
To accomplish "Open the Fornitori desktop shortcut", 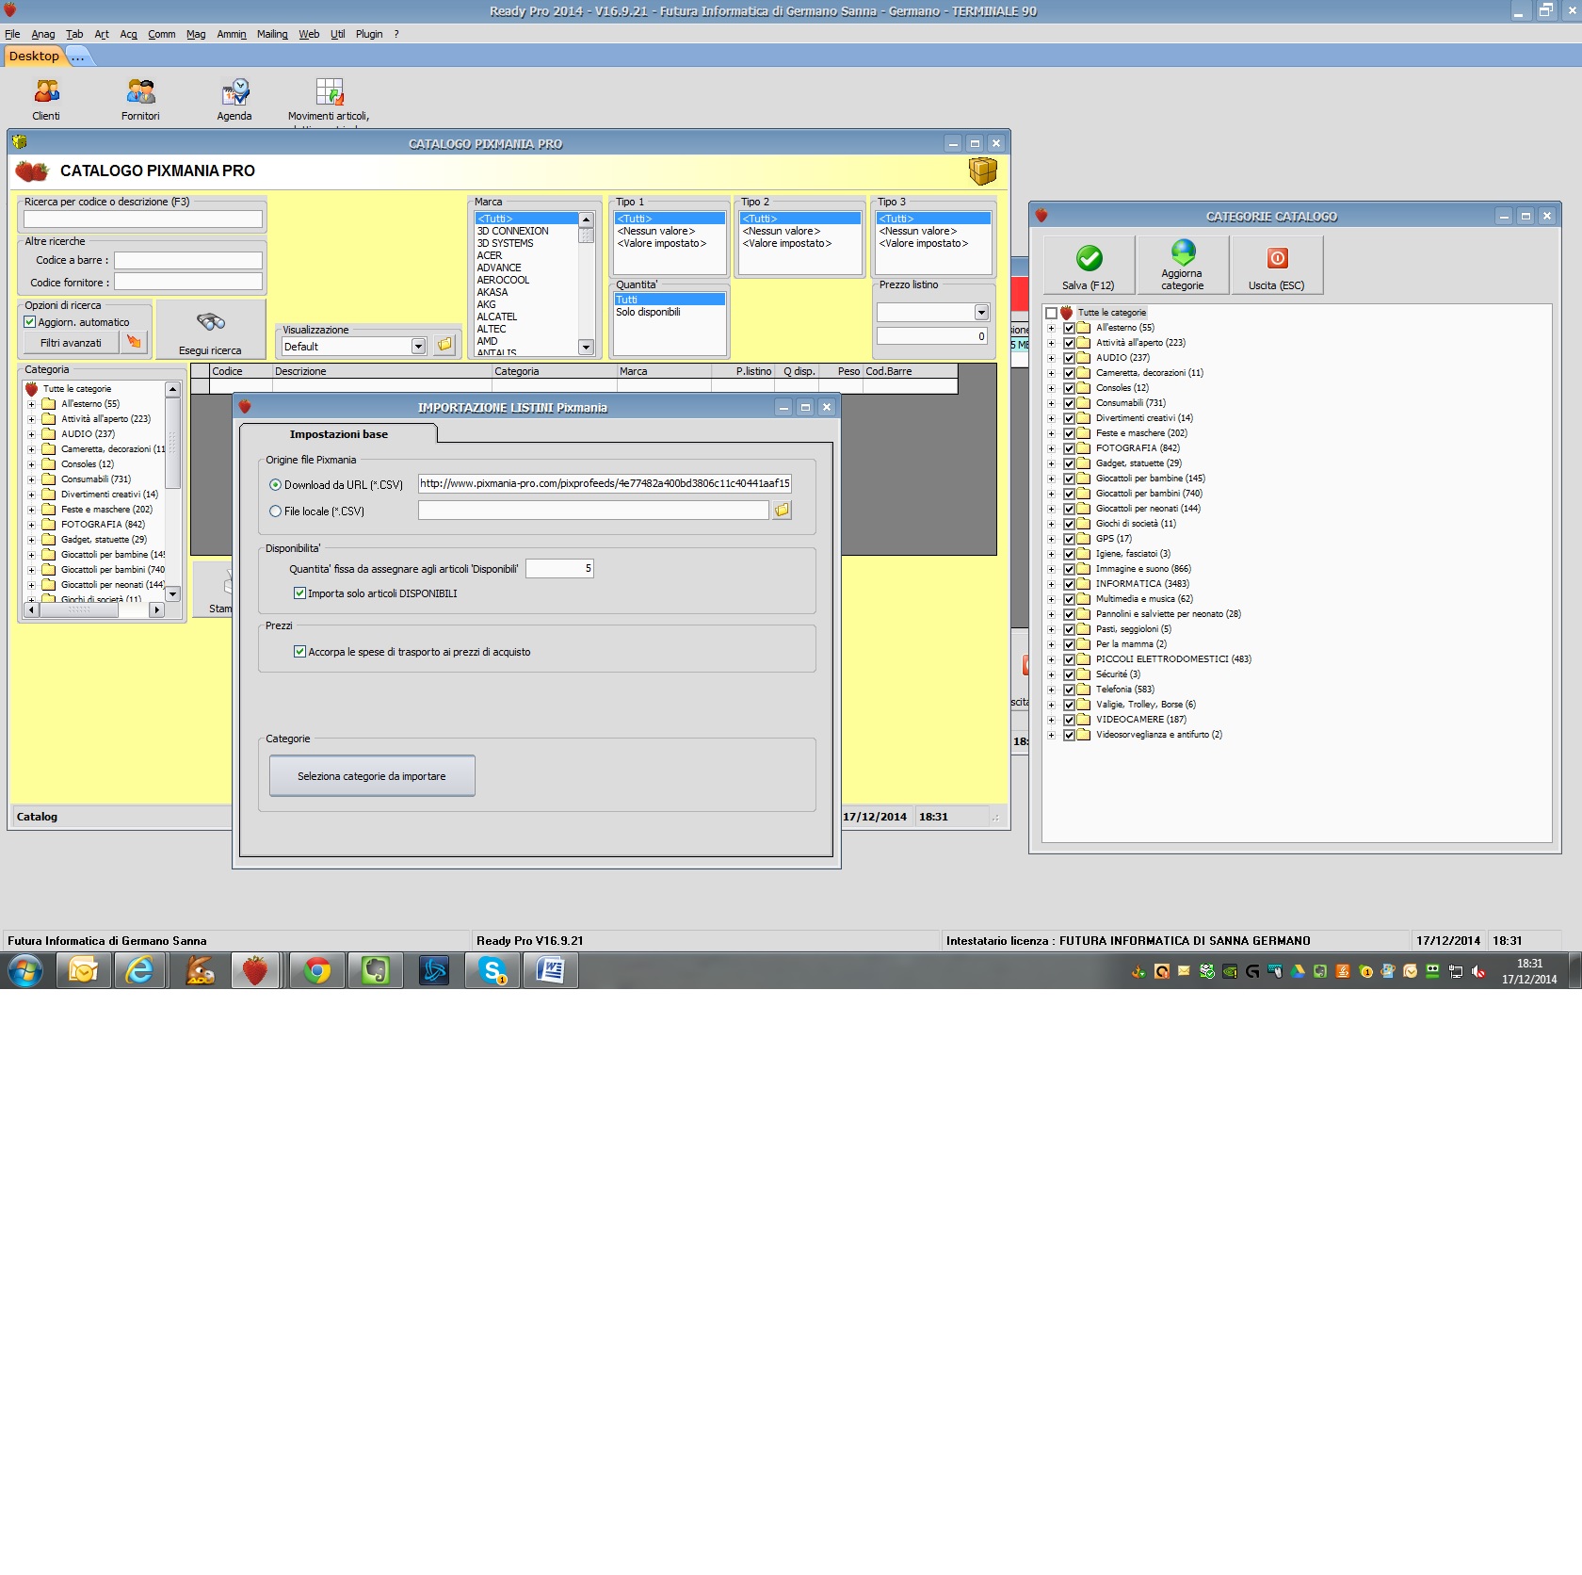I will click(x=140, y=99).
